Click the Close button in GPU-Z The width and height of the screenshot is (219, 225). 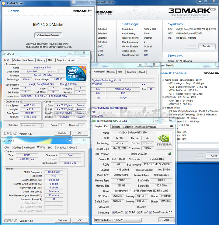pos(166,220)
